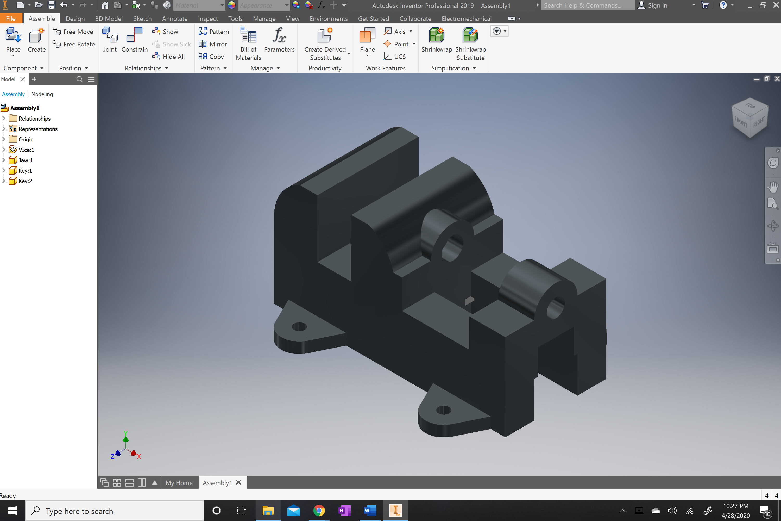Click the Mirror component tool
781x521 pixels.
(212, 44)
